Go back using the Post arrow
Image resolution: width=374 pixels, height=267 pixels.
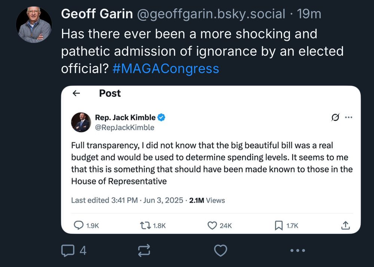coord(76,93)
